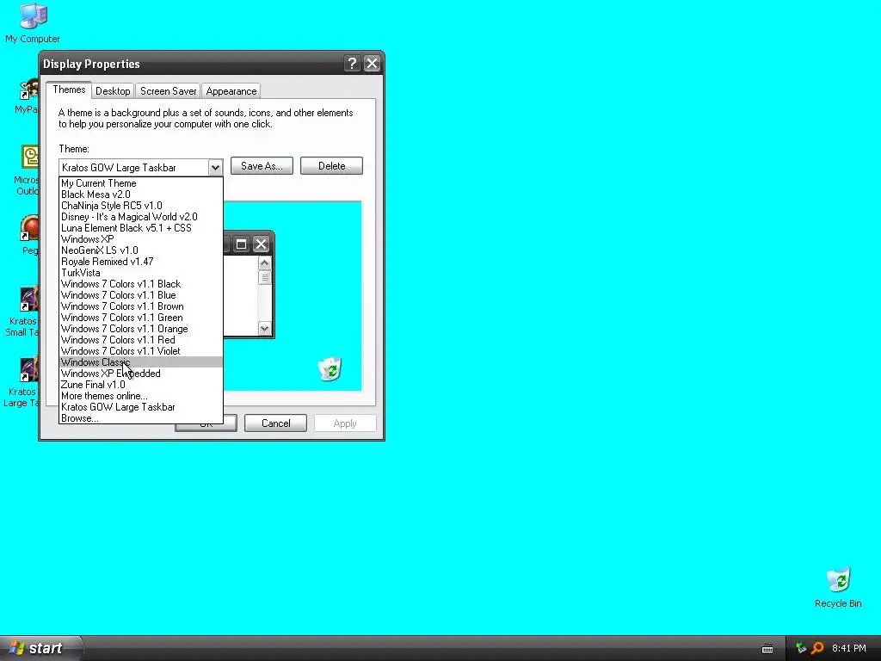The height and width of the screenshot is (661, 881).
Task: Select the Windows XP theme entry
Action: [141, 239]
